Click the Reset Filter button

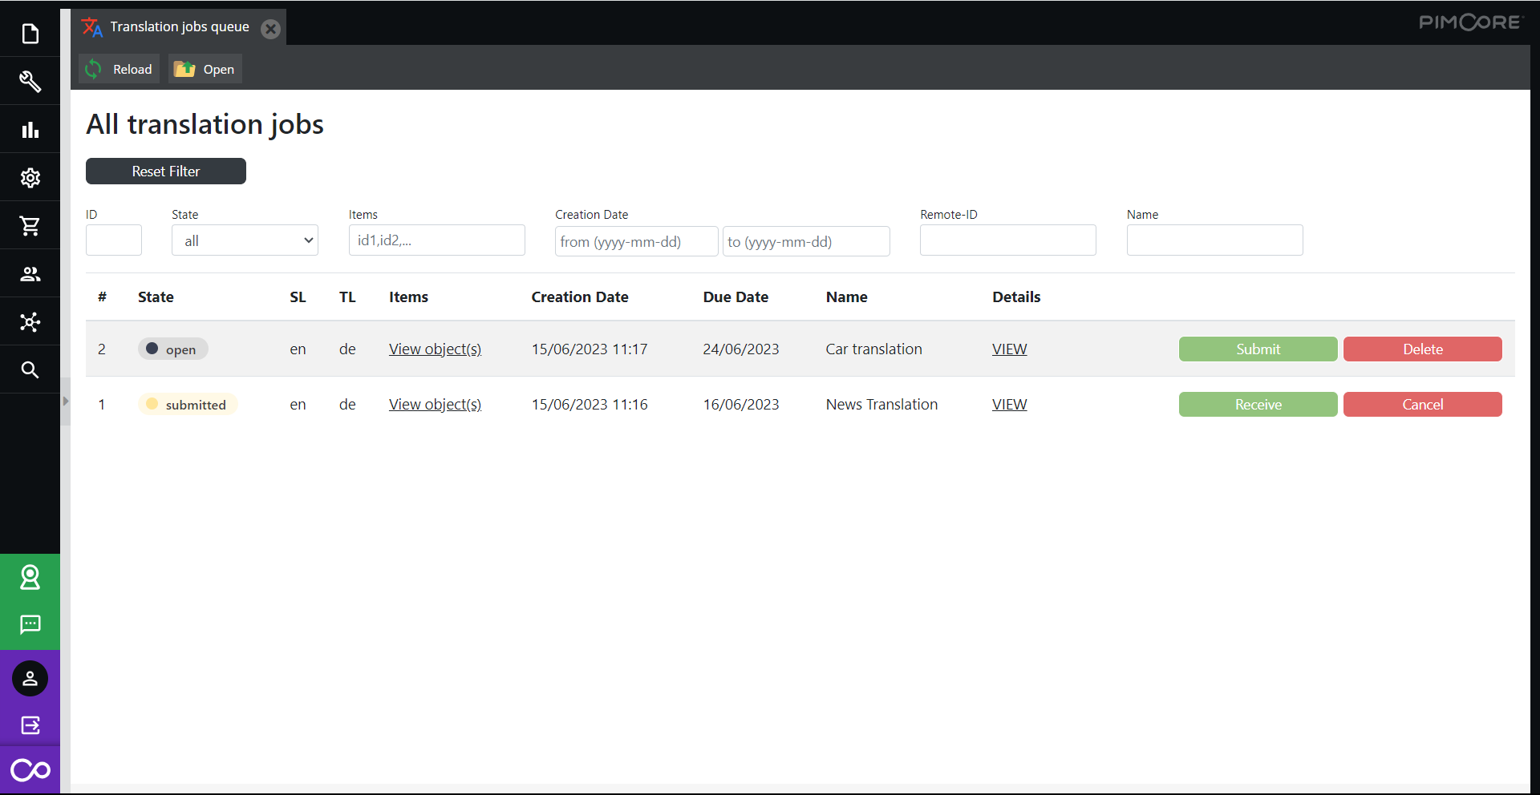coord(166,171)
